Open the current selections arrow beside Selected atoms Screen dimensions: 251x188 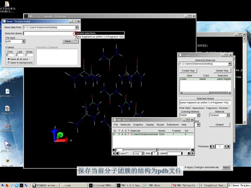point(76,33)
